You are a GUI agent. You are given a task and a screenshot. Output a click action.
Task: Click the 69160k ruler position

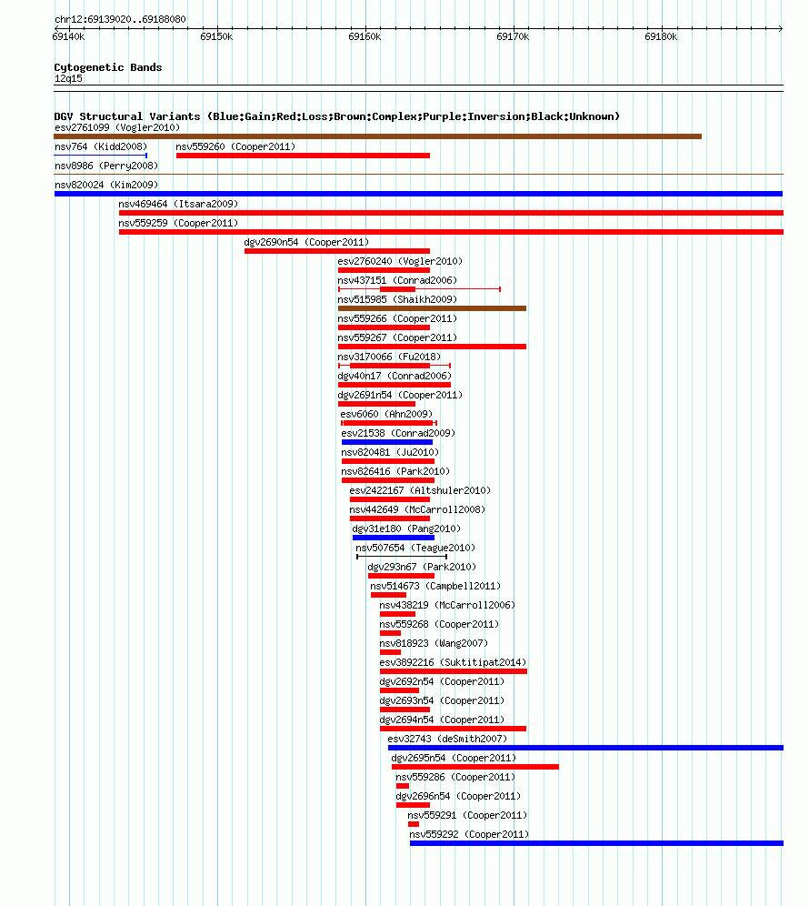(365, 36)
